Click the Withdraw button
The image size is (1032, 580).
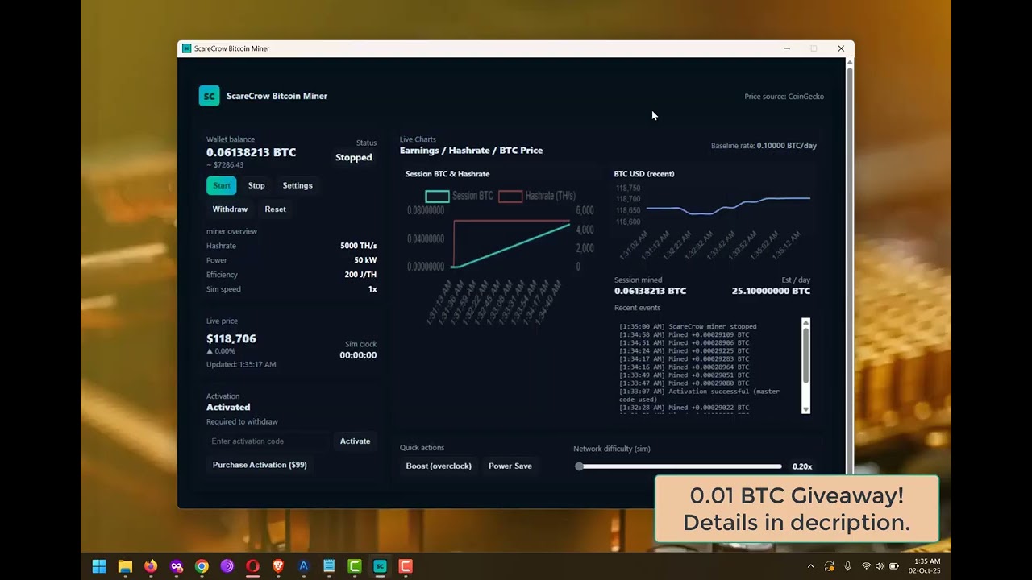(230, 209)
